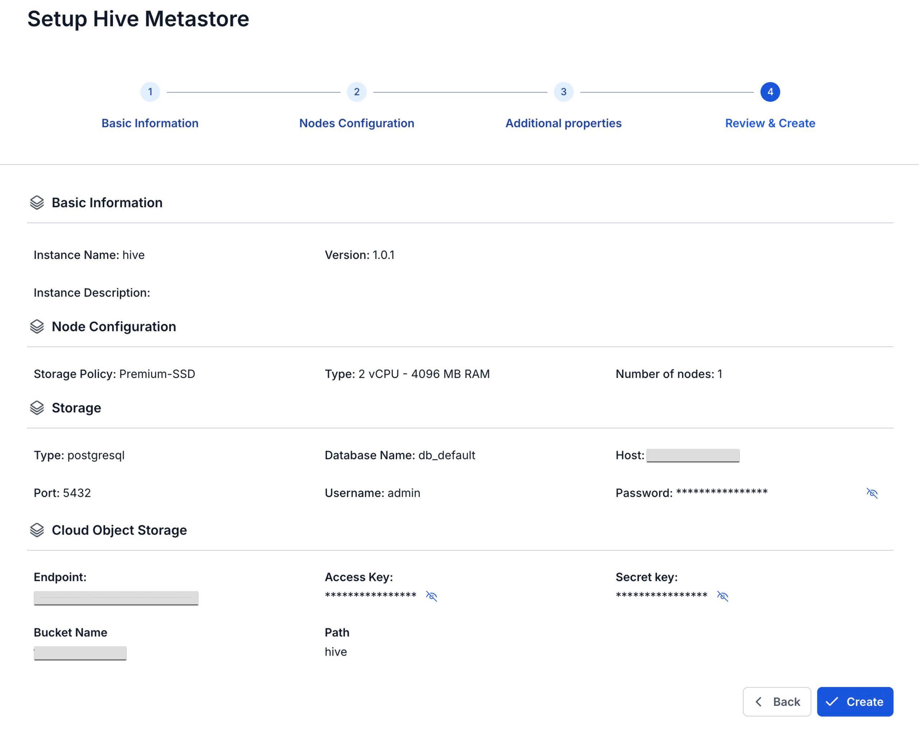Image resolution: width=919 pixels, height=735 pixels.
Task: Click the Endpoint label
Action: point(60,577)
